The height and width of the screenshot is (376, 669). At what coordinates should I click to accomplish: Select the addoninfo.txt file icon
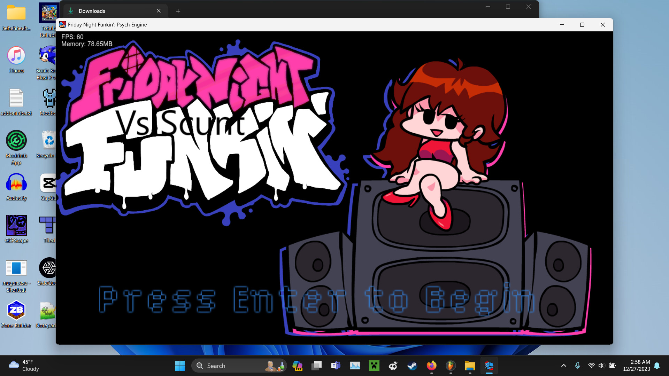coord(16,102)
